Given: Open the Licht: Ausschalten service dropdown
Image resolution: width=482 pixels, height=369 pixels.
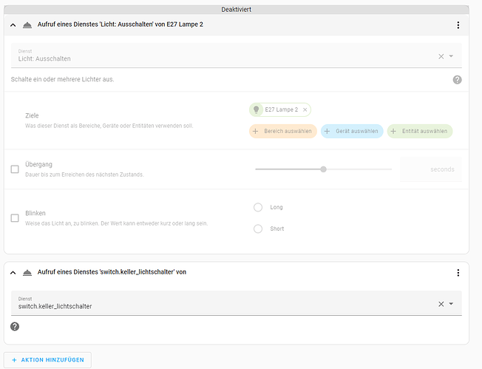Looking at the screenshot, I should (x=452, y=56).
